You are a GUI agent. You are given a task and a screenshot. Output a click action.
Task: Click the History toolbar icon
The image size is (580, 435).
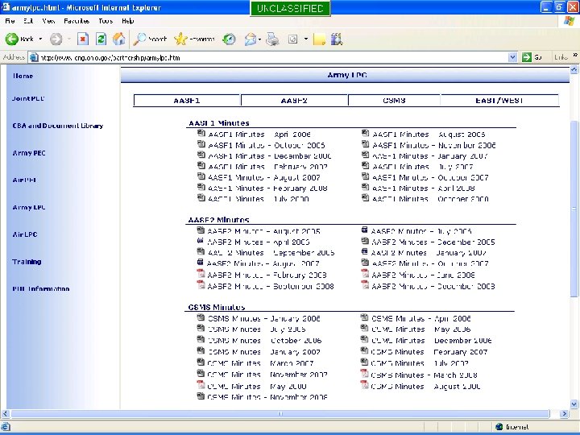coord(230,39)
